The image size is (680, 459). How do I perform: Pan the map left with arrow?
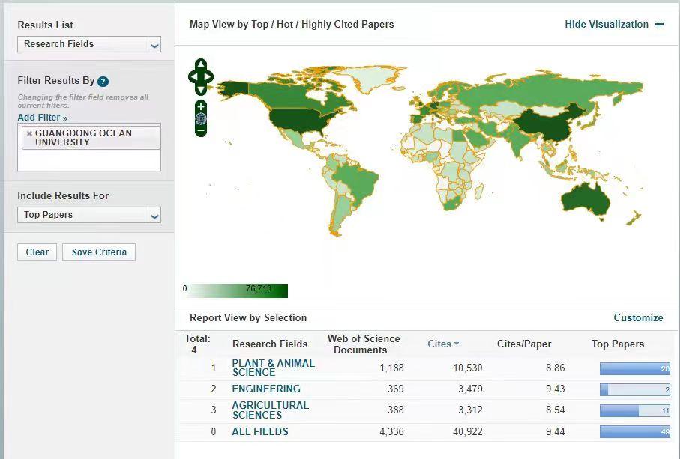(x=192, y=76)
